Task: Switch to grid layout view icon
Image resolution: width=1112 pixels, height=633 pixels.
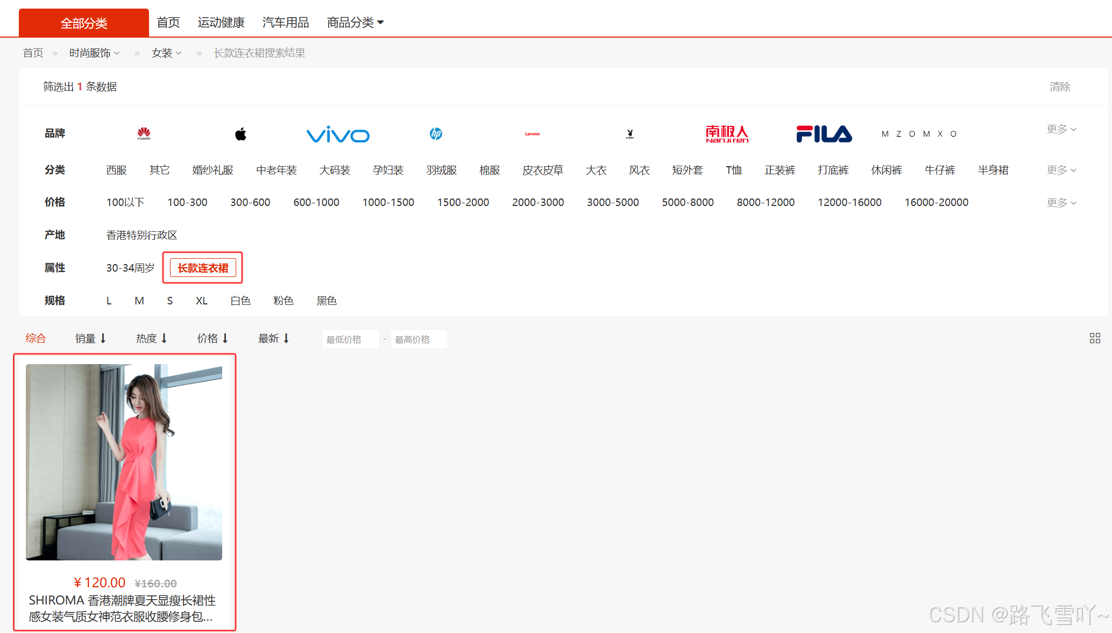Action: click(x=1094, y=338)
